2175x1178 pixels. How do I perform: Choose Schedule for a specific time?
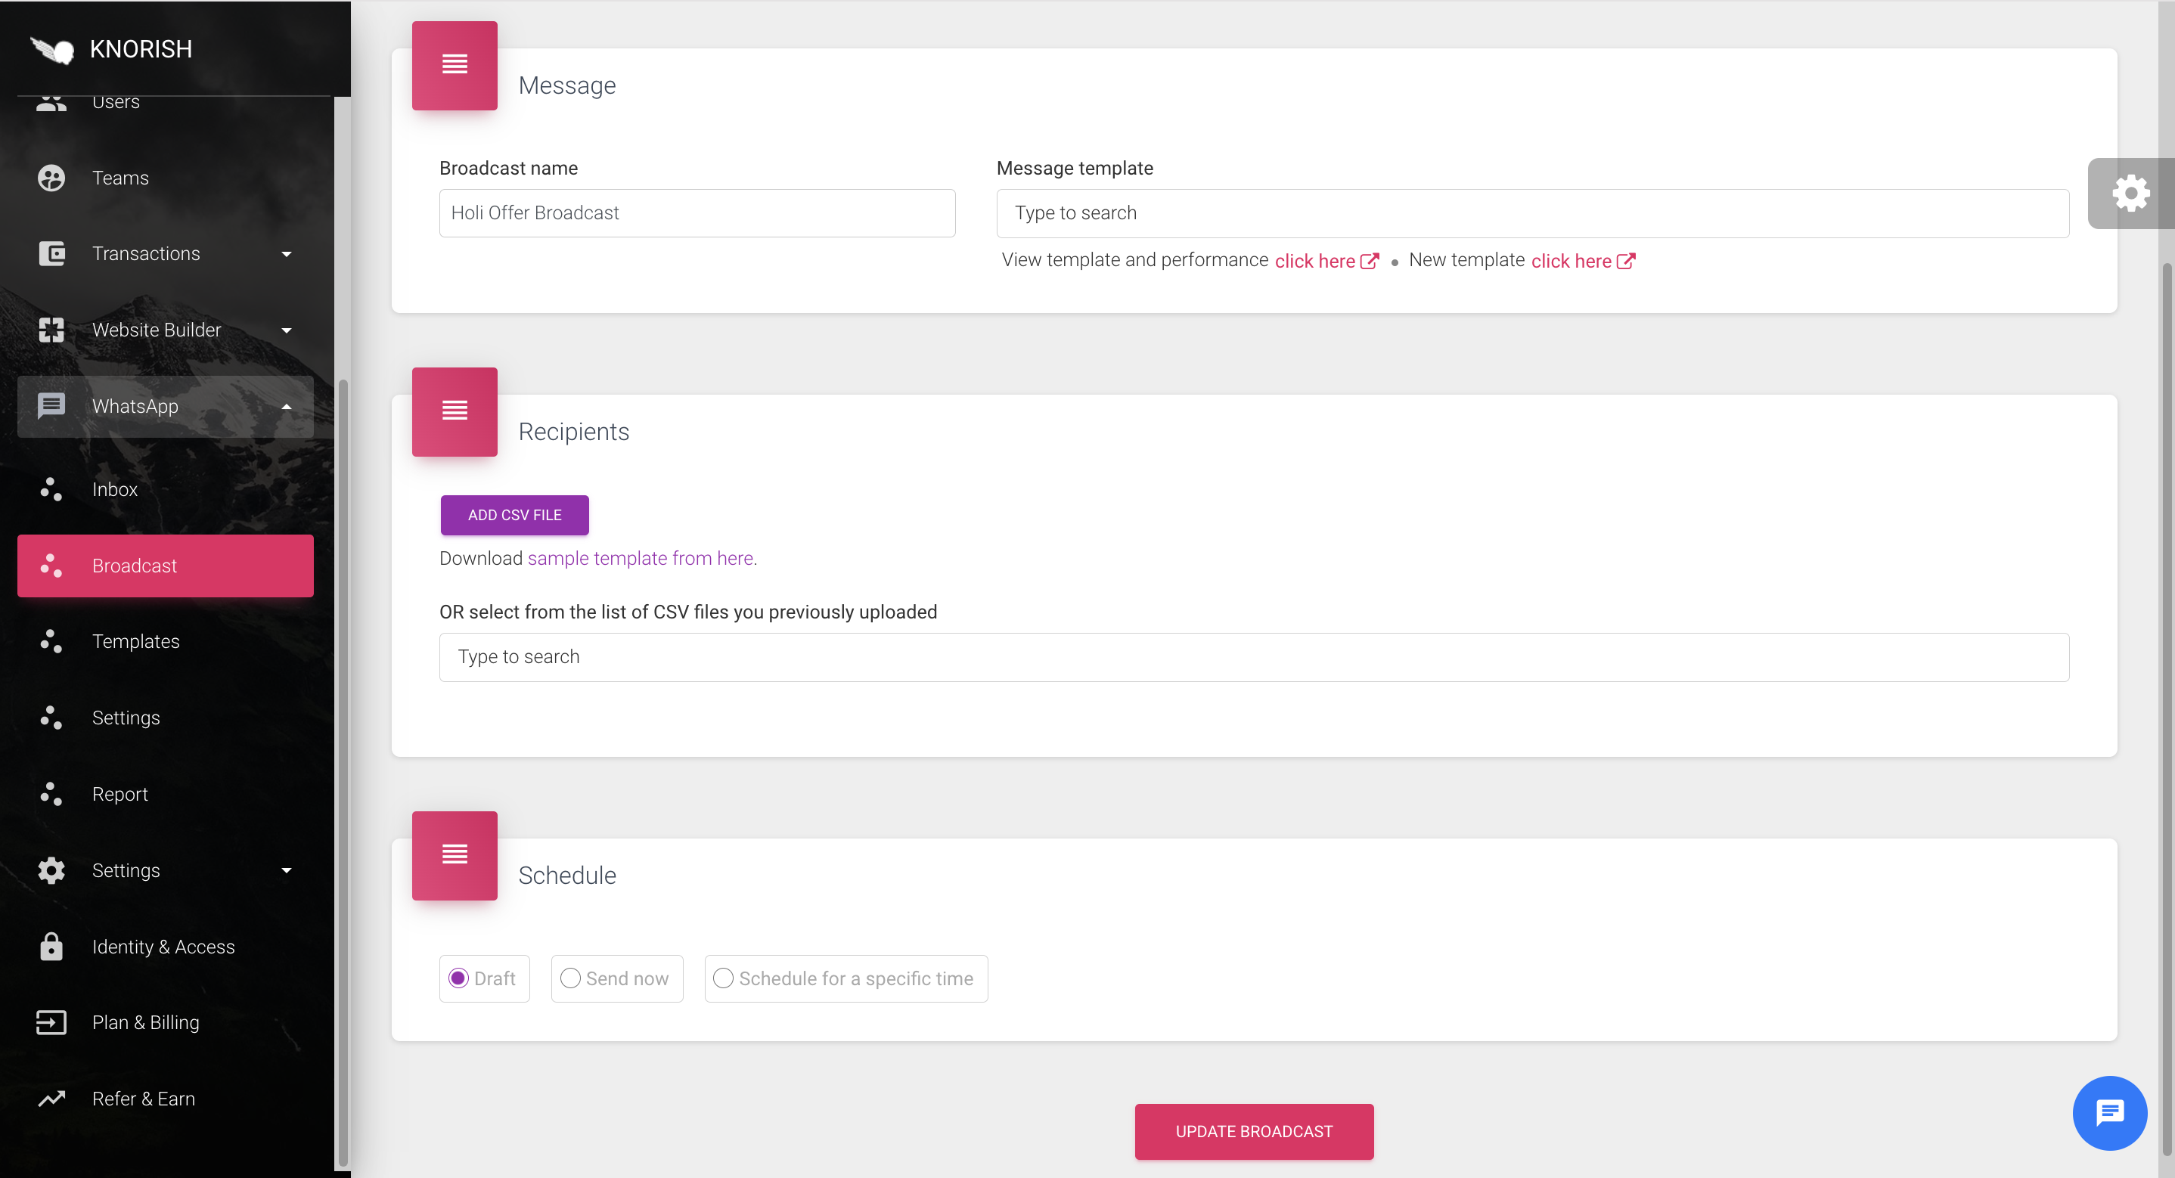[x=724, y=978]
